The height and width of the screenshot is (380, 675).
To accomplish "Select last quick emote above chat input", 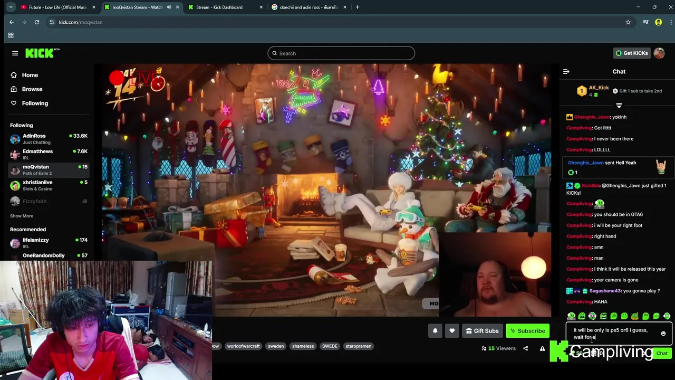I will [667, 316].
